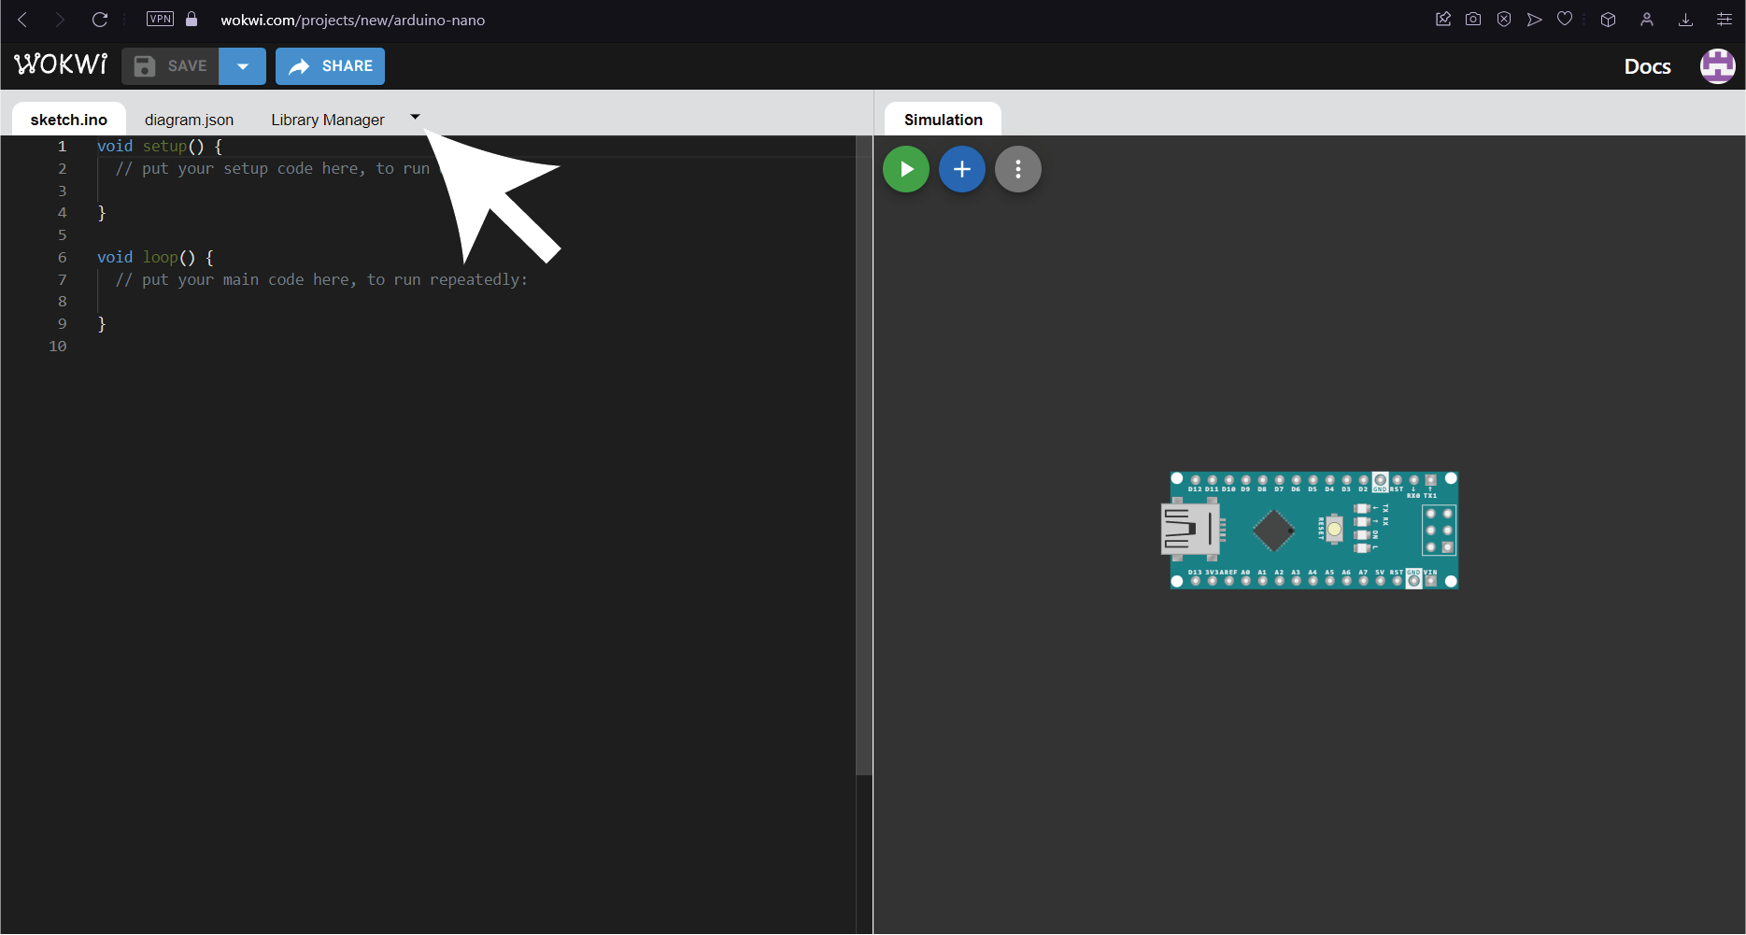
Task: Start the simulation with green play button
Action: coord(906,169)
